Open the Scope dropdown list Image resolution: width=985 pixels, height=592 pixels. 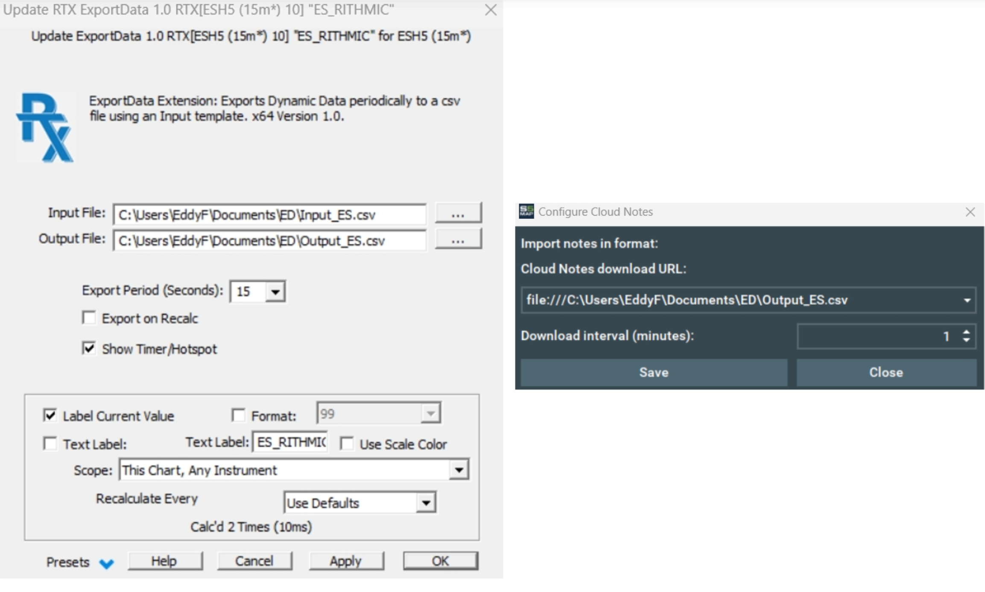click(x=459, y=470)
